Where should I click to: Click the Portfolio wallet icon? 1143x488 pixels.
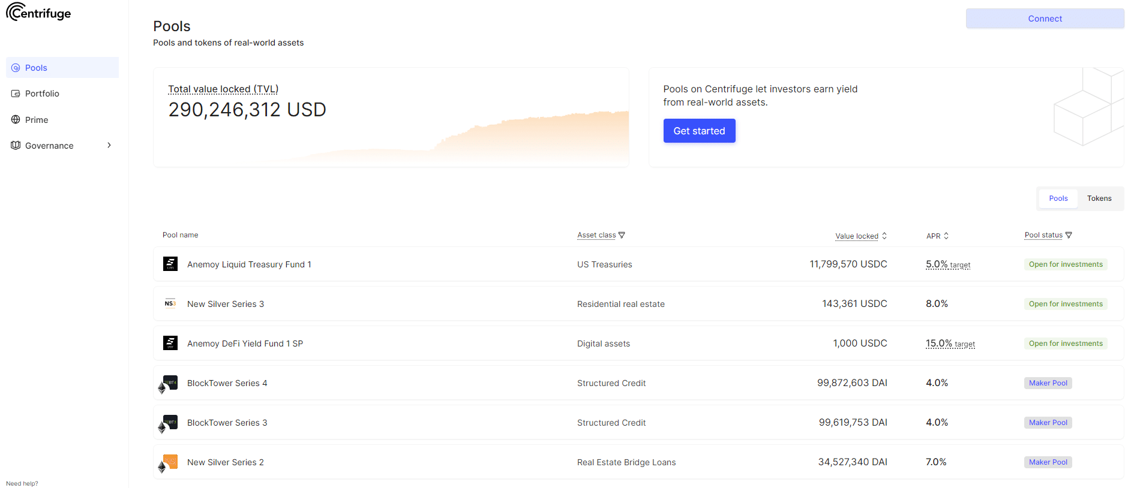pyautogui.click(x=16, y=94)
